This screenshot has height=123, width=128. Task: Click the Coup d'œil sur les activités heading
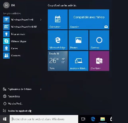(x=62, y=5)
